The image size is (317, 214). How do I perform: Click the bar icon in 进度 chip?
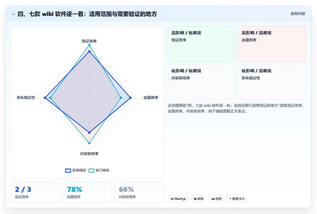pos(213,199)
